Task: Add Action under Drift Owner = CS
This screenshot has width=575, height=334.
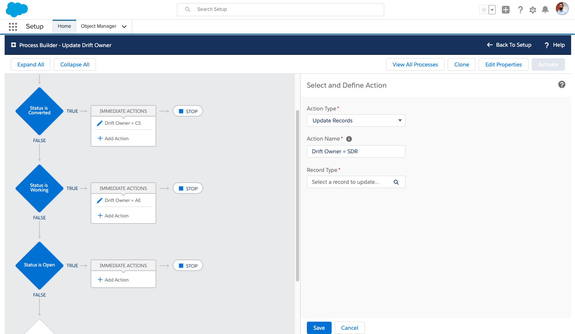Action: (x=113, y=138)
